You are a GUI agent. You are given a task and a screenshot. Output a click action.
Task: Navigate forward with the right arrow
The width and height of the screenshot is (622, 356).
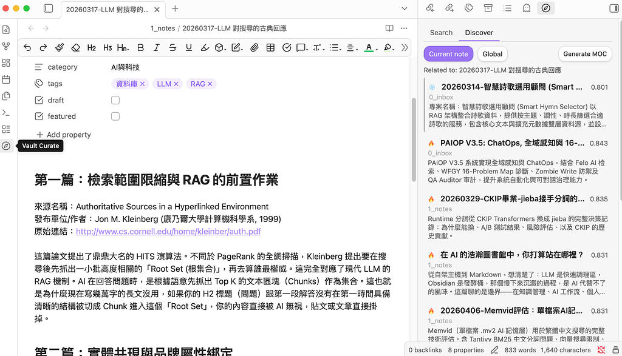point(46,28)
